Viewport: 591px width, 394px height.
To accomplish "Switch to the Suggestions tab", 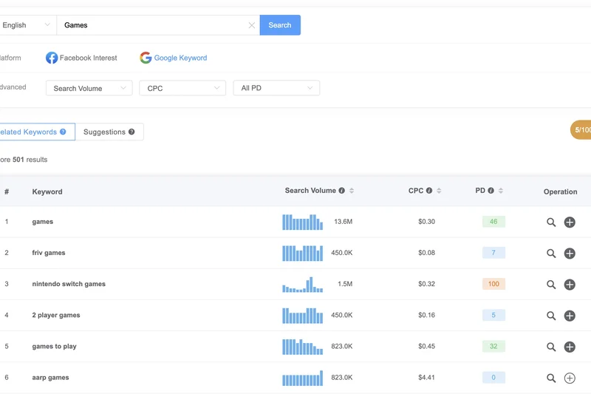I will [109, 132].
